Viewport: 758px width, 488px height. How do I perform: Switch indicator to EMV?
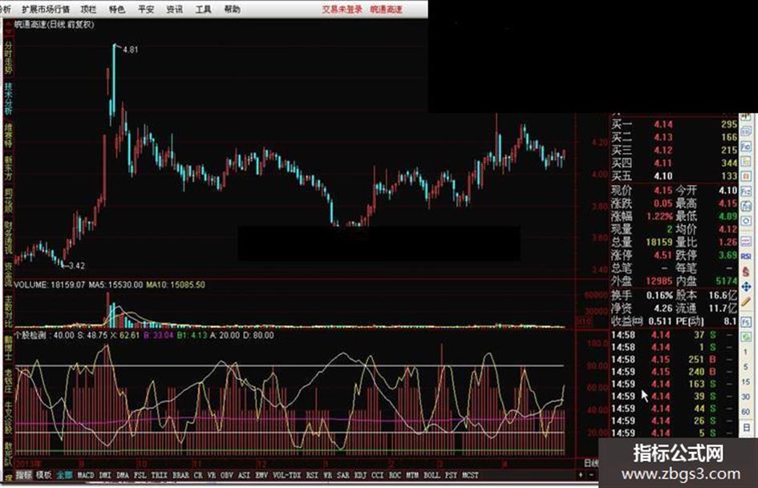261,475
